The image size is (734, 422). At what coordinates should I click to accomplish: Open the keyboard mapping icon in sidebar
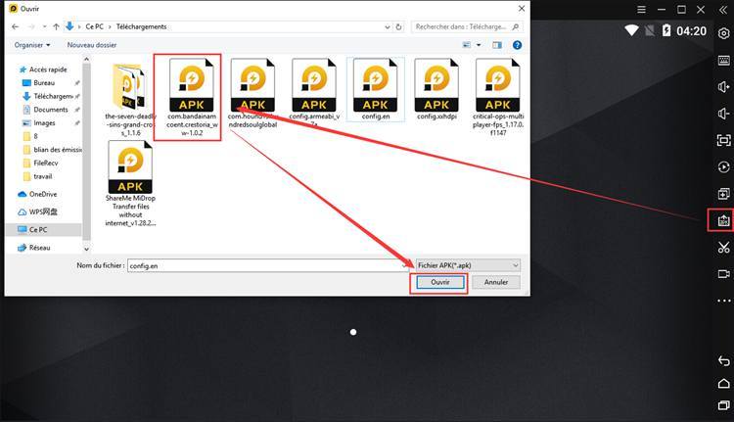723,60
